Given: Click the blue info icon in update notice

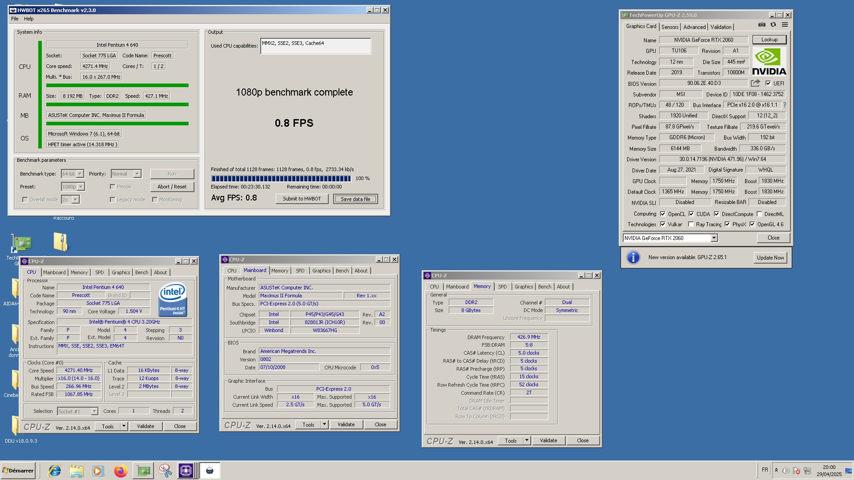Looking at the screenshot, I should [x=633, y=257].
